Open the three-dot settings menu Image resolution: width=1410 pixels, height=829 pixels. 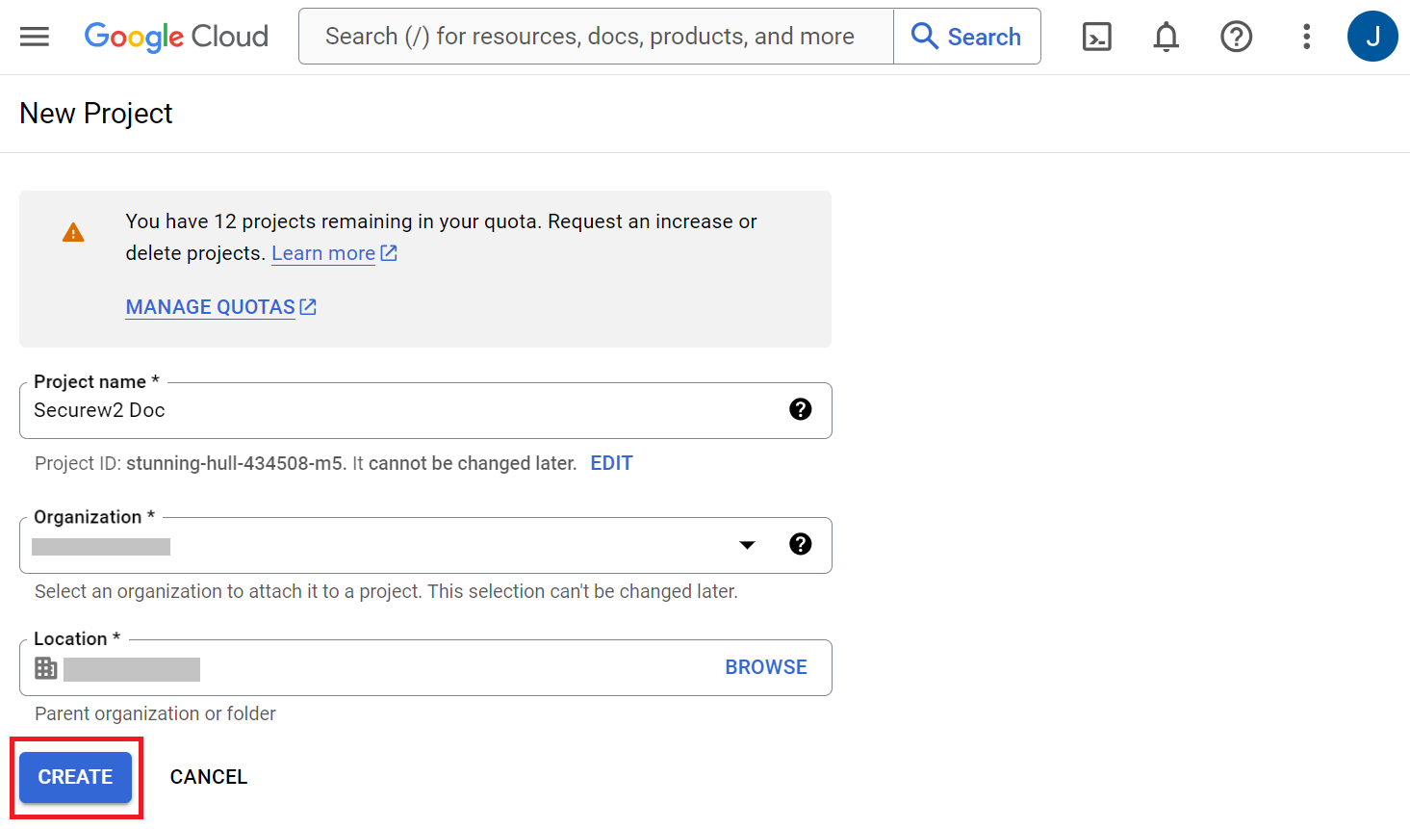click(1306, 37)
